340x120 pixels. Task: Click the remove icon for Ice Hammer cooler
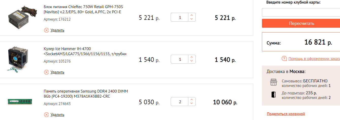(x=46, y=72)
